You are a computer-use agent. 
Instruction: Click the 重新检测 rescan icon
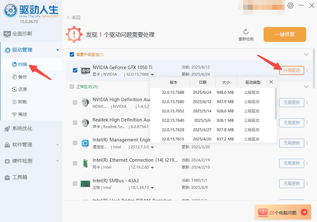pyautogui.click(x=246, y=32)
